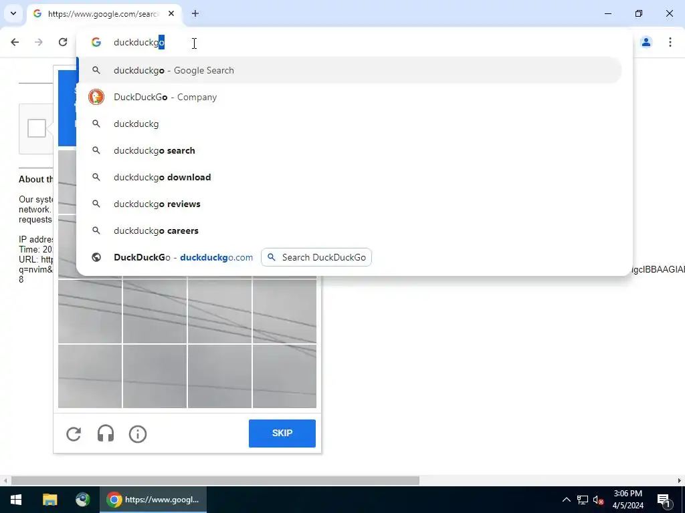
Task: Open the taskbar clock showing 3:06 PM
Action: coord(627,500)
